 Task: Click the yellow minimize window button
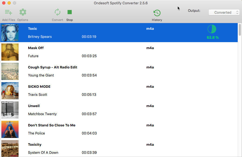click(x=9, y=3)
